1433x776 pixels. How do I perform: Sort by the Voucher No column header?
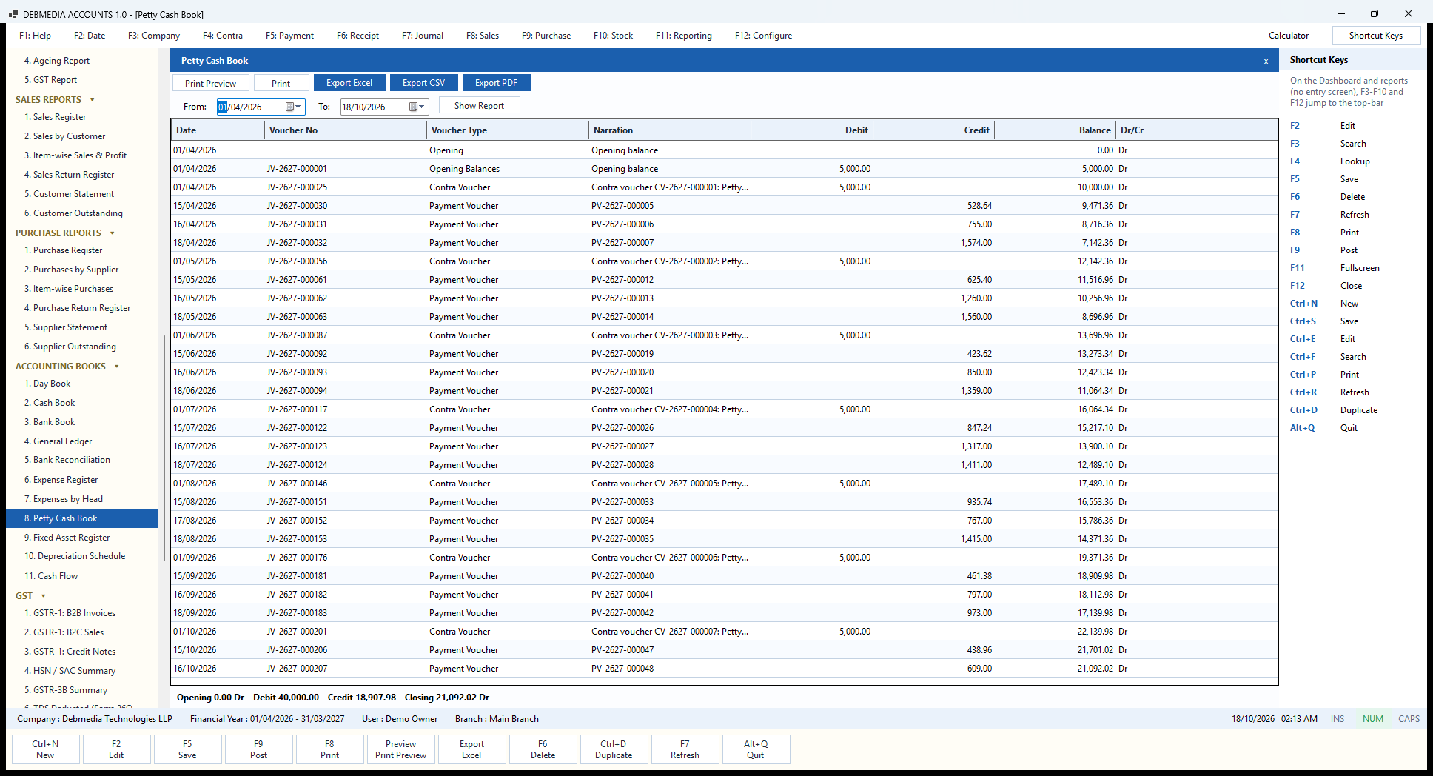coord(346,130)
